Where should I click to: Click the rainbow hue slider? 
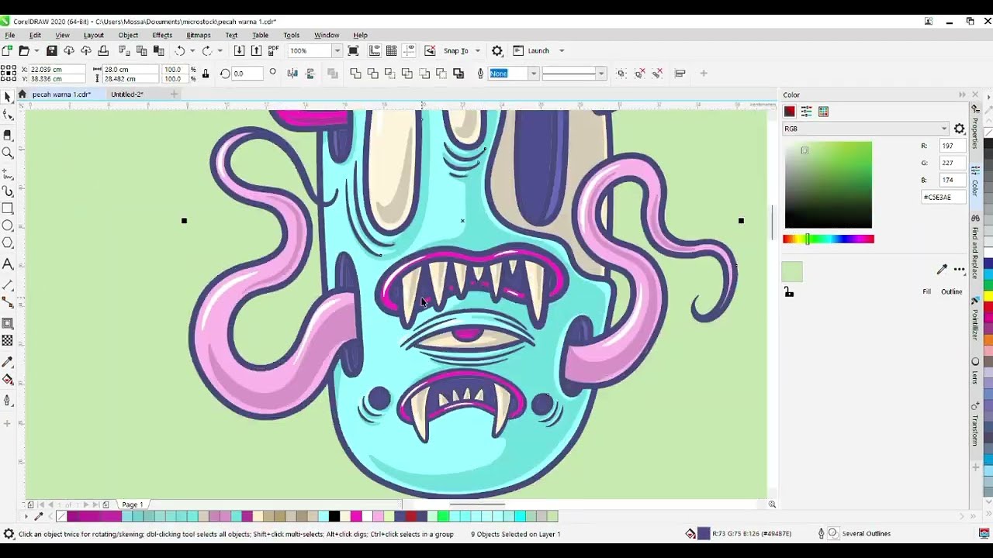[829, 239]
